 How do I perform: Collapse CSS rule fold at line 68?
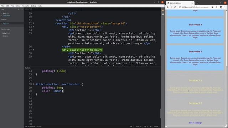tap(33, 84)
